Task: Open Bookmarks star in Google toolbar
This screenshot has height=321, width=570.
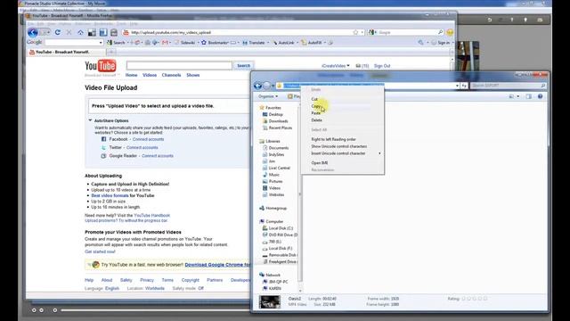Action: [215, 43]
